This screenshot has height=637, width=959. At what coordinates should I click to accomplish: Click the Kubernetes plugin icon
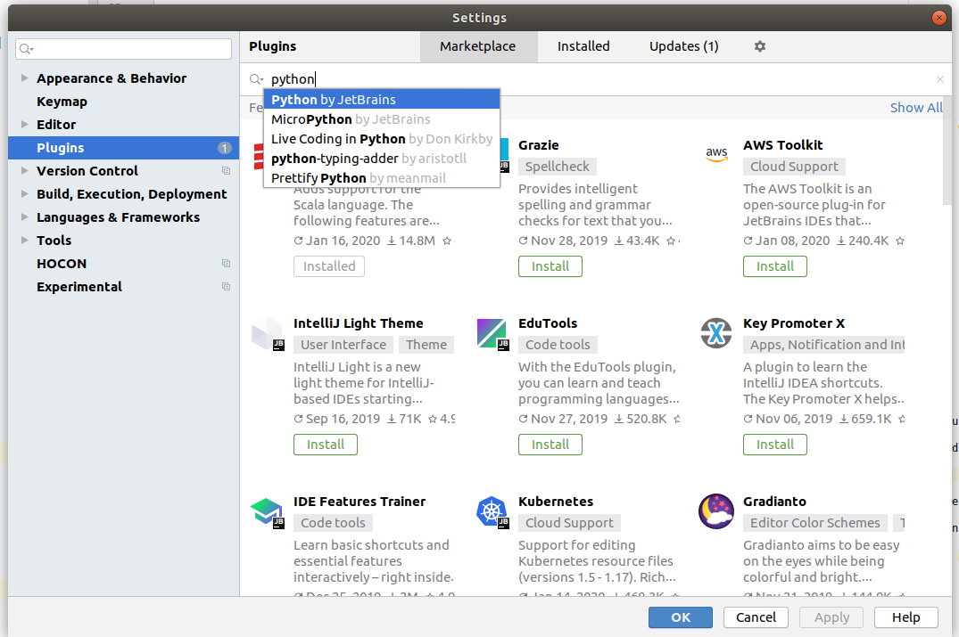click(492, 511)
